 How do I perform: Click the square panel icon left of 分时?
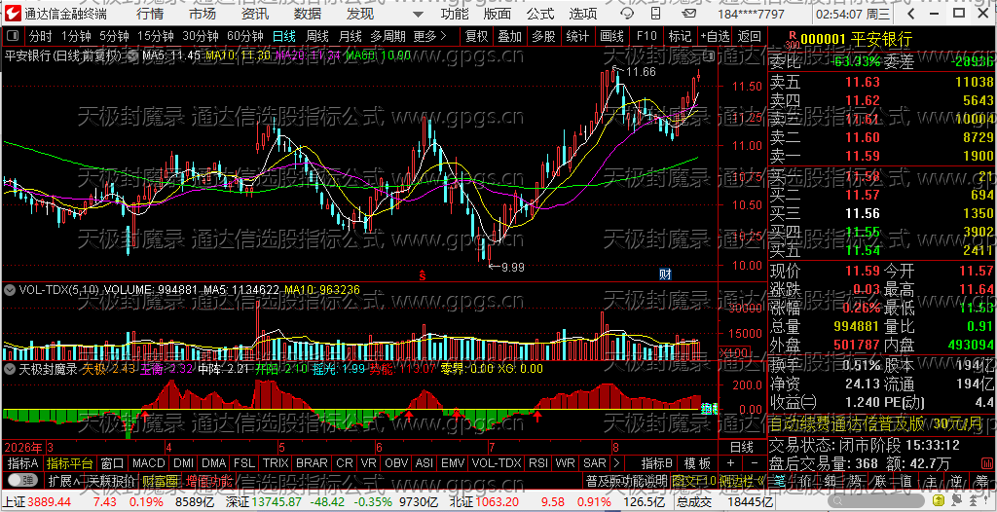pos(14,36)
